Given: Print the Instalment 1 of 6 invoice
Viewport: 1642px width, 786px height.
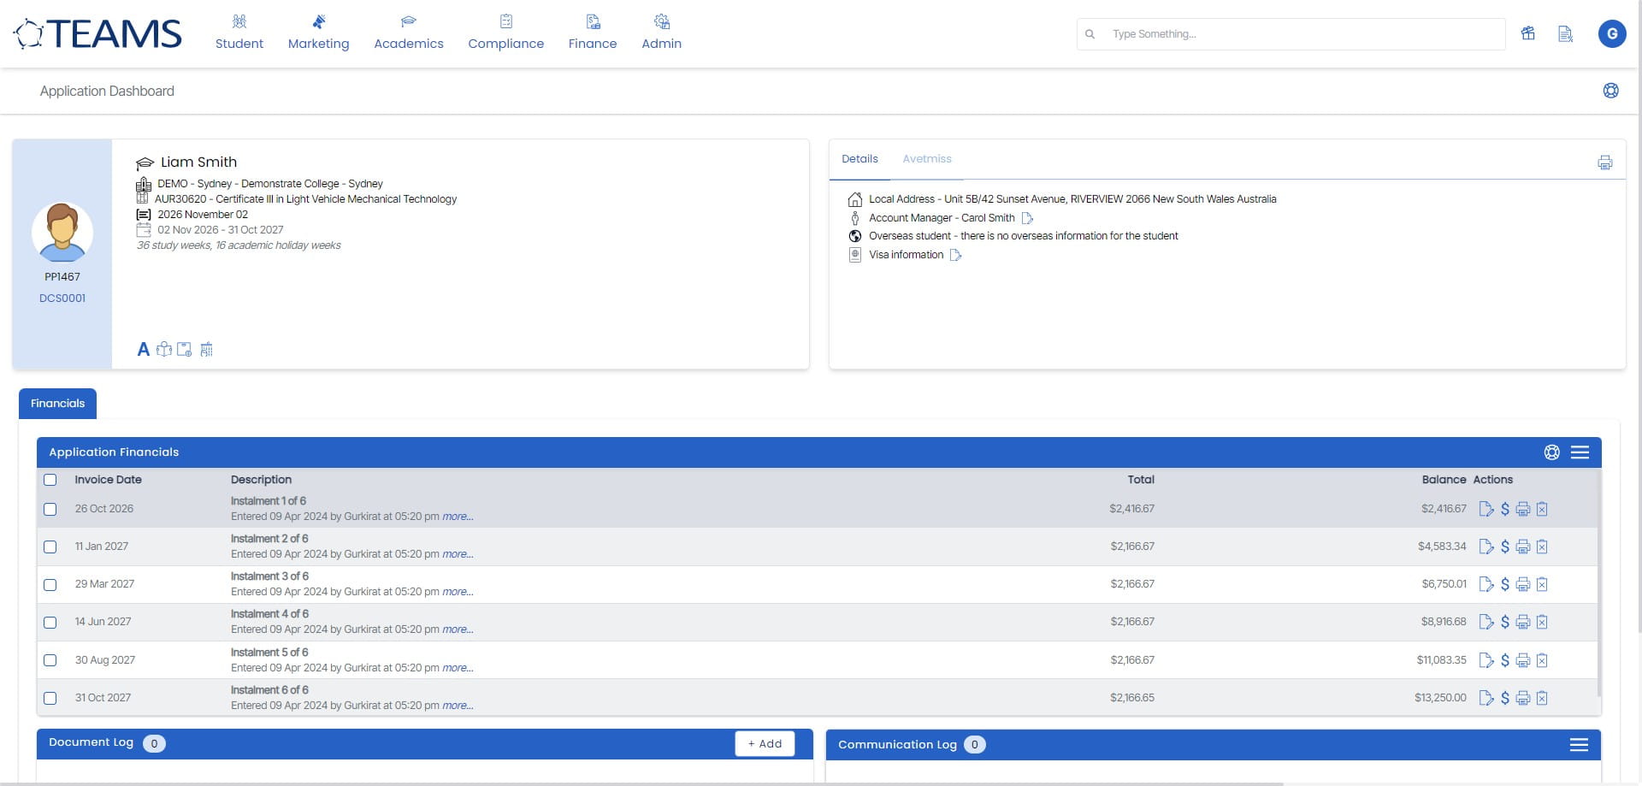Looking at the screenshot, I should pos(1523,509).
